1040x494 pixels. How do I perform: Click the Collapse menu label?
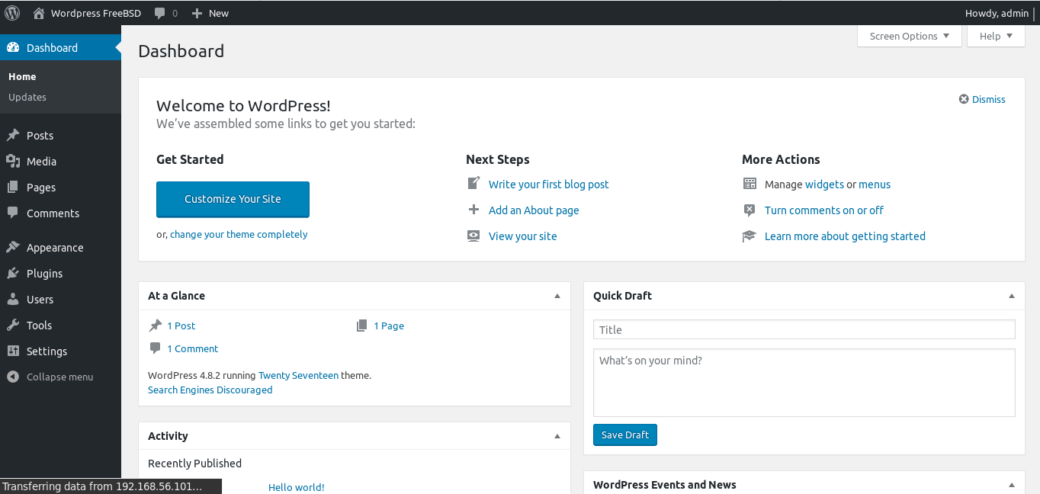coord(60,377)
